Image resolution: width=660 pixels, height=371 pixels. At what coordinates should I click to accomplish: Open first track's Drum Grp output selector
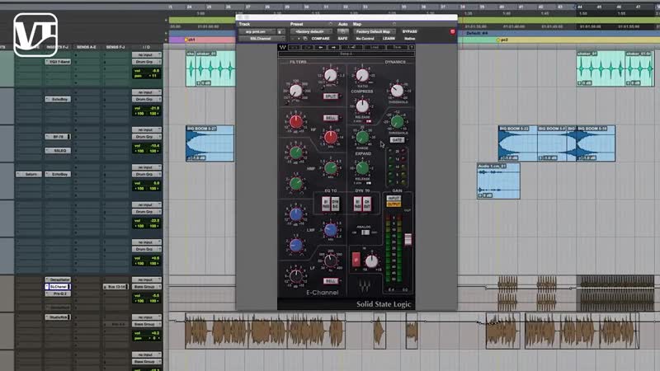[147, 62]
